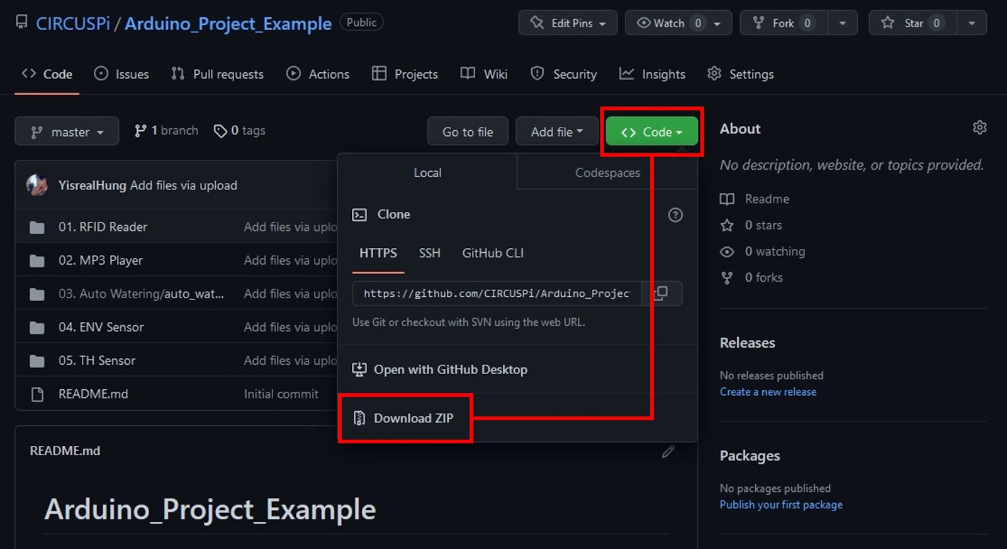Screen dimensions: 1007x549
Task: Open YisrealHung's avatar
Action: (37, 185)
